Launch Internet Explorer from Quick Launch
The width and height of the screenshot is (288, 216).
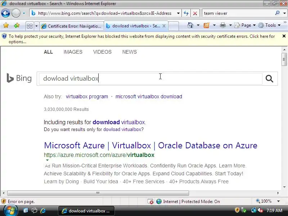pos(43,211)
